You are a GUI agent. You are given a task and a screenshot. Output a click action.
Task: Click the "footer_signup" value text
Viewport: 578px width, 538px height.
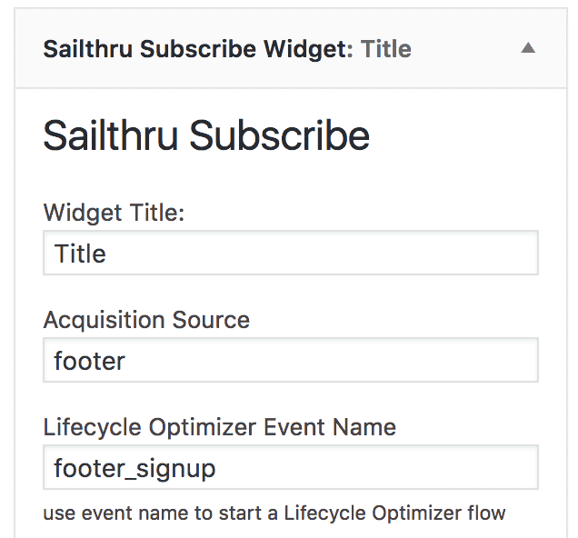[135, 469]
